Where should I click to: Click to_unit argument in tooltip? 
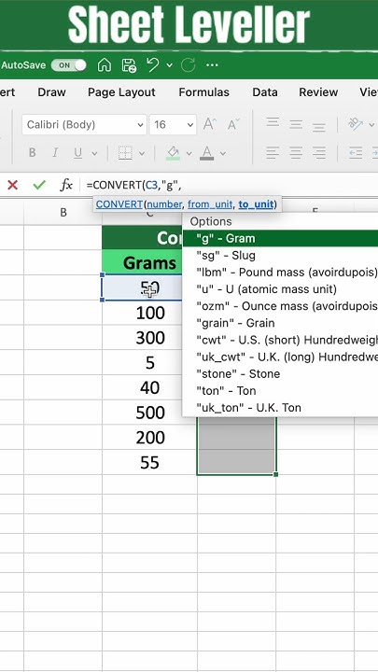(256, 204)
